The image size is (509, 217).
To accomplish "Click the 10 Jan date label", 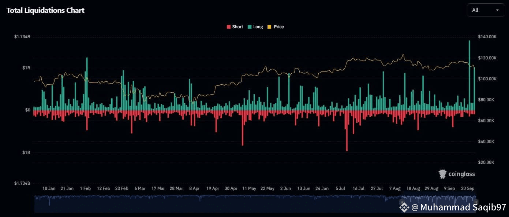I will [49, 188].
